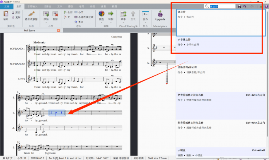Switch to the 音符输入 ribbon tab
Image resolution: width=269 pixels, height=160 pixels.
[32, 6]
